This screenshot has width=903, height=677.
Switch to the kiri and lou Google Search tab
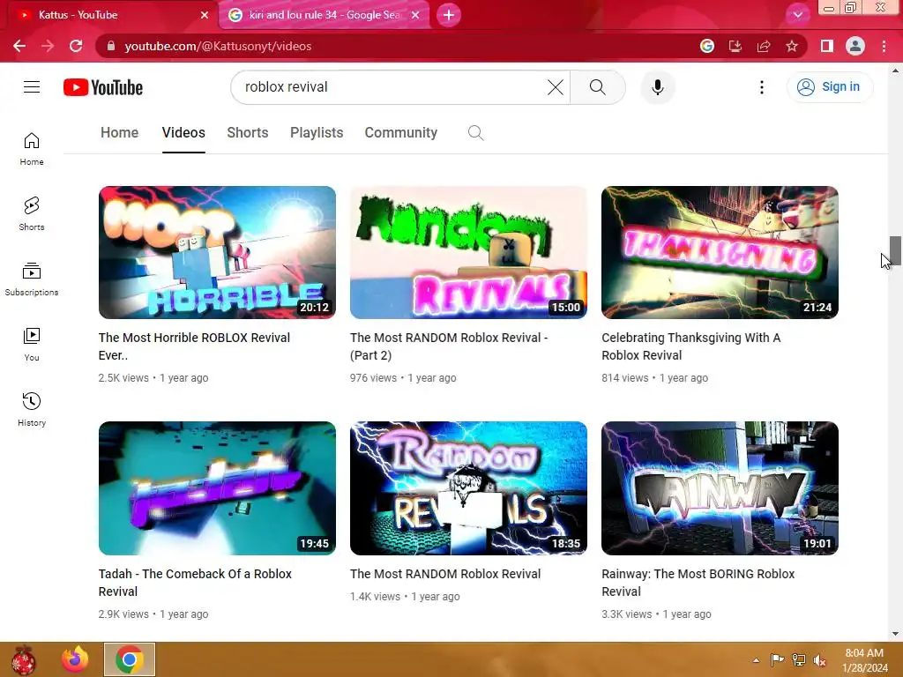tap(325, 15)
